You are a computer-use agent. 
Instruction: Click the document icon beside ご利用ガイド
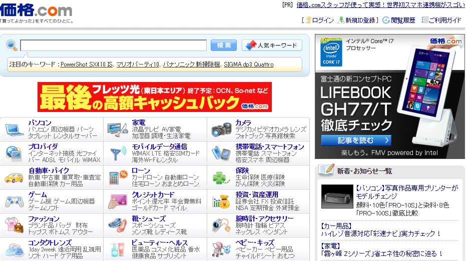click(425, 20)
